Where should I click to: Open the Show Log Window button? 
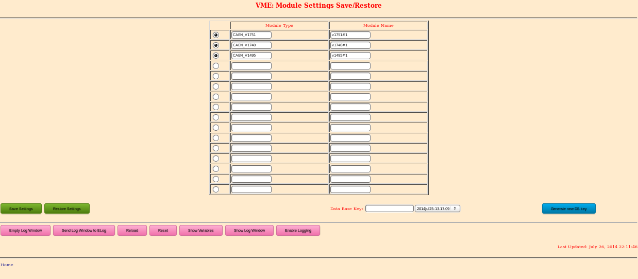point(249,231)
